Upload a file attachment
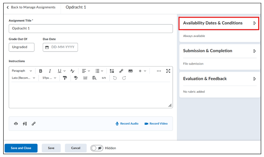264x157 pixels. pyautogui.click(x=16, y=124)
